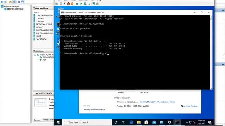Image resolution: width=225 pixels, height=126 pixels.
Task: Open the notification center icon
Action: (210, 122)
